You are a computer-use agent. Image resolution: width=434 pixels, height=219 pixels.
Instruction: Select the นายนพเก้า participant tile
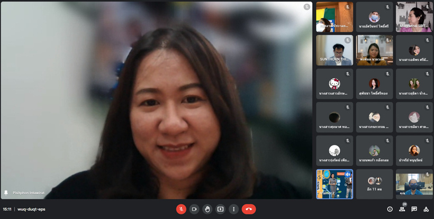coord(374,151)
